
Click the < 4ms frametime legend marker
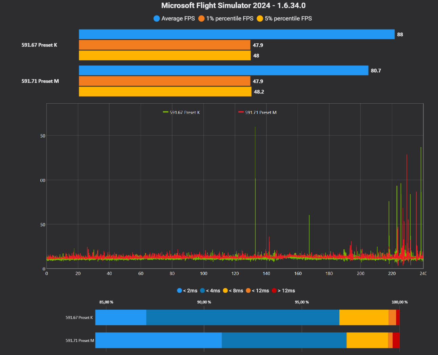pyautogui.click(x=202, y=291)
